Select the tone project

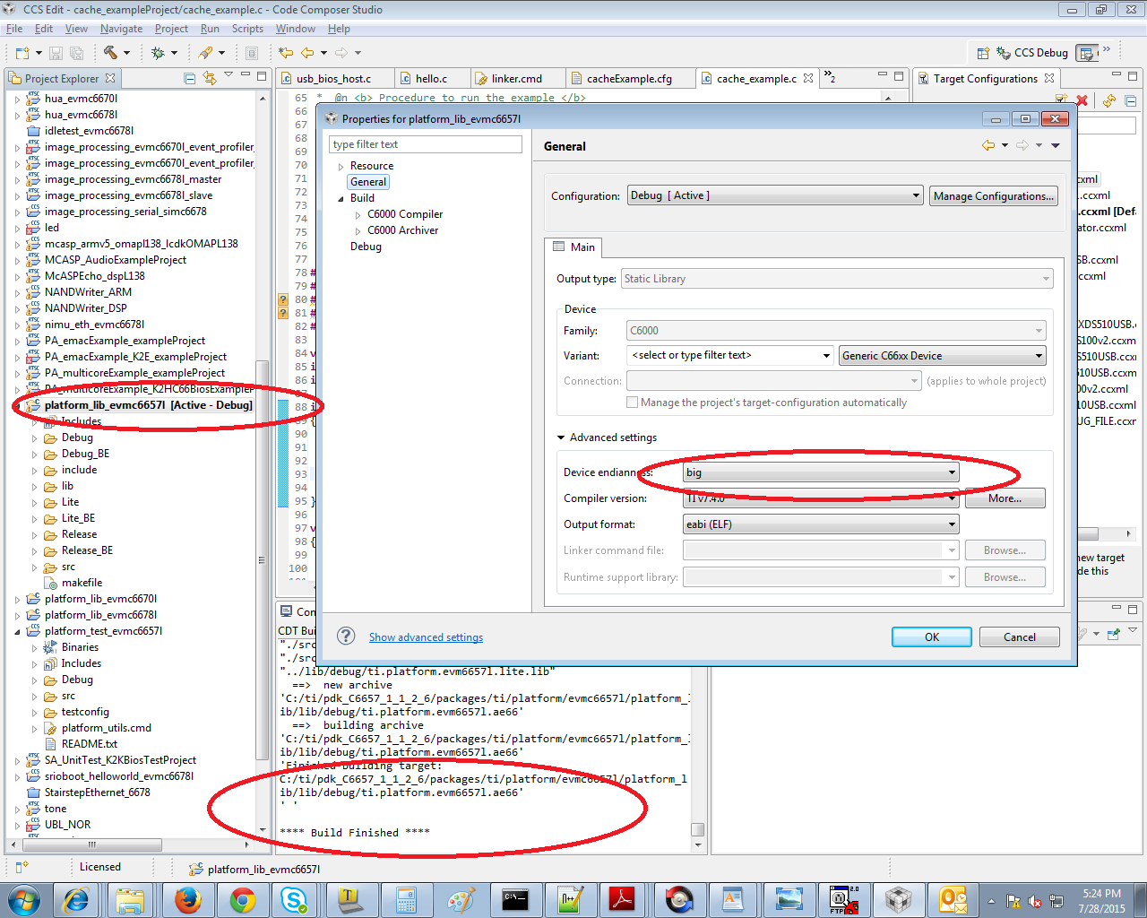(56, 809)
